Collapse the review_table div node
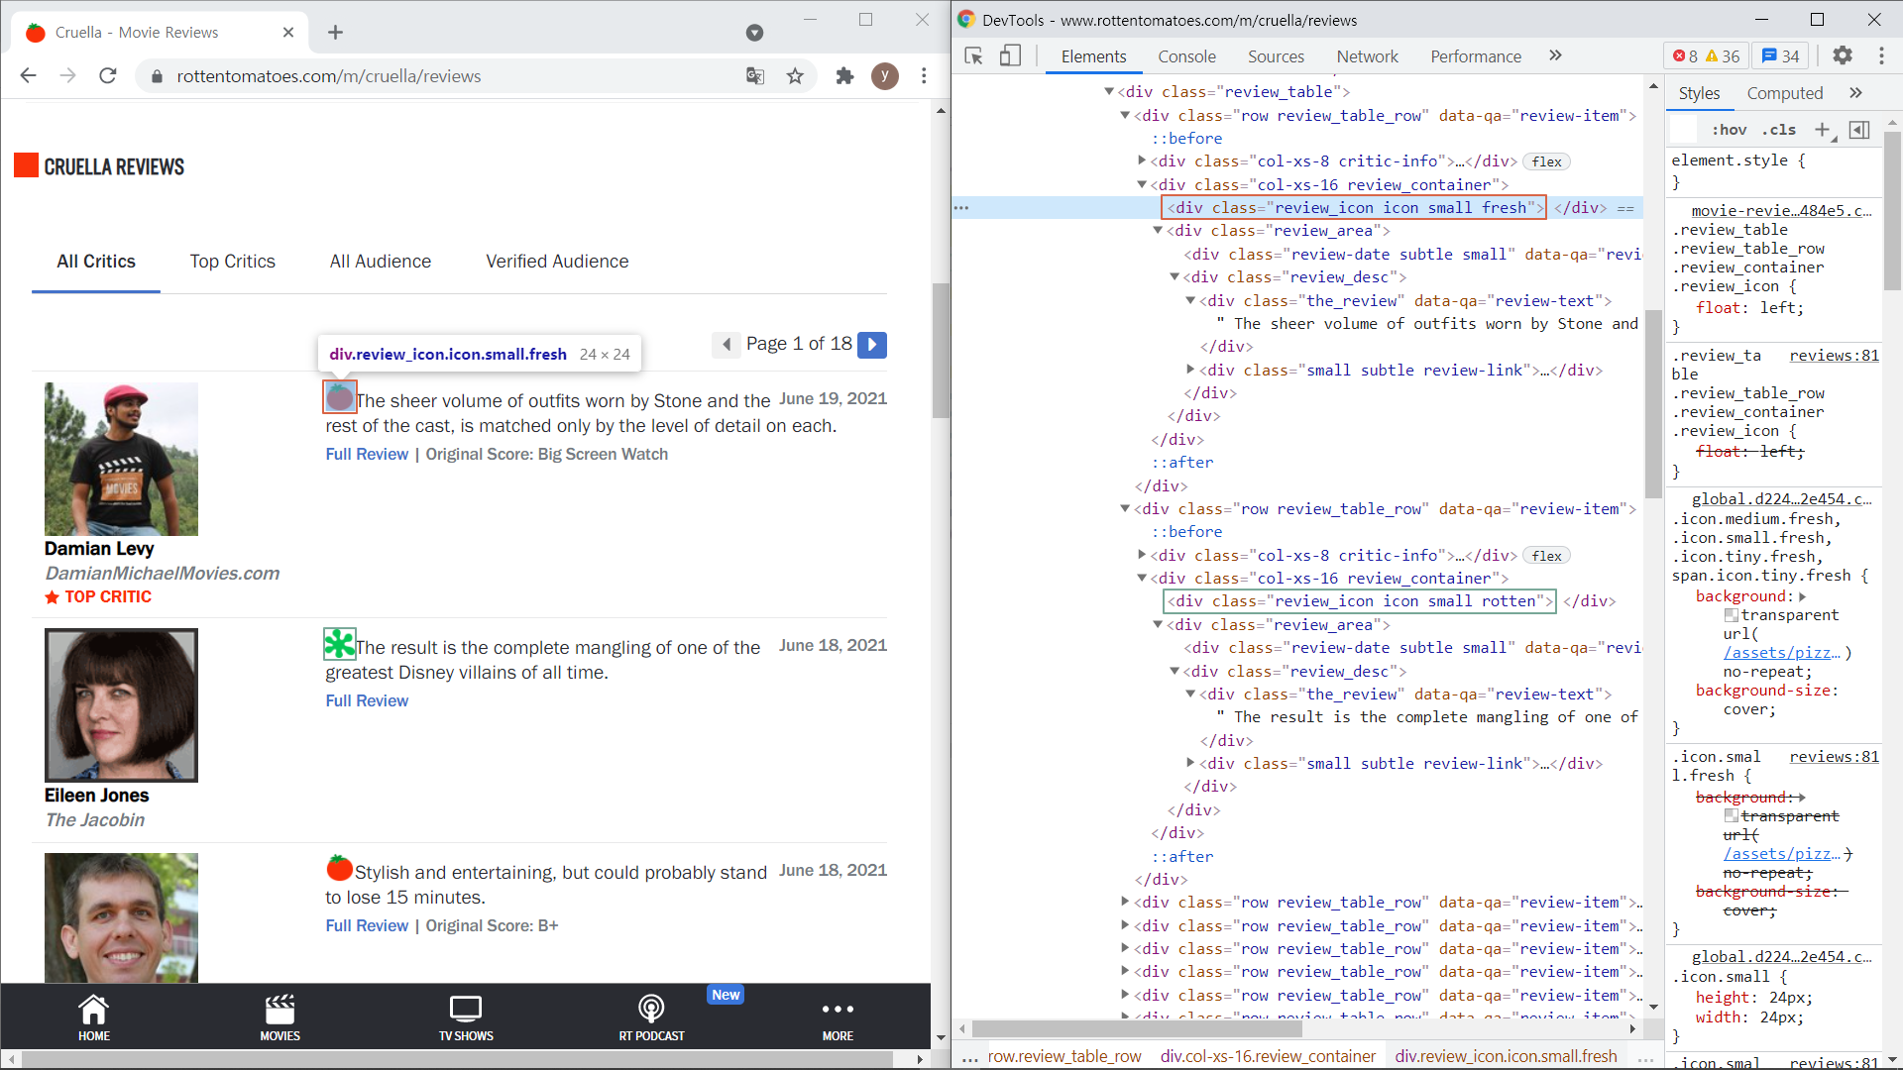 (1109, 92)
